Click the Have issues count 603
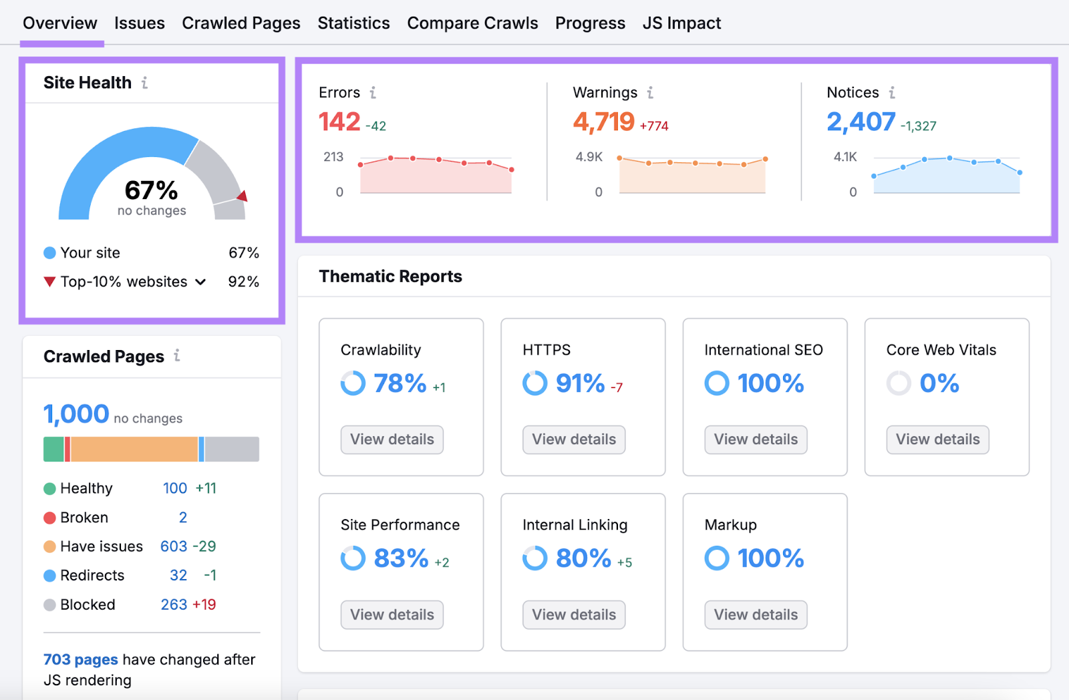Viewport: 1069px width, 700px height. (x=174, y=547)
